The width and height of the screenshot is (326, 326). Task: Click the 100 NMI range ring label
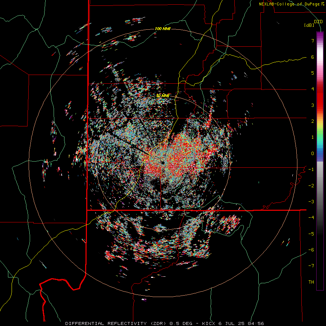tap(163, 29)
